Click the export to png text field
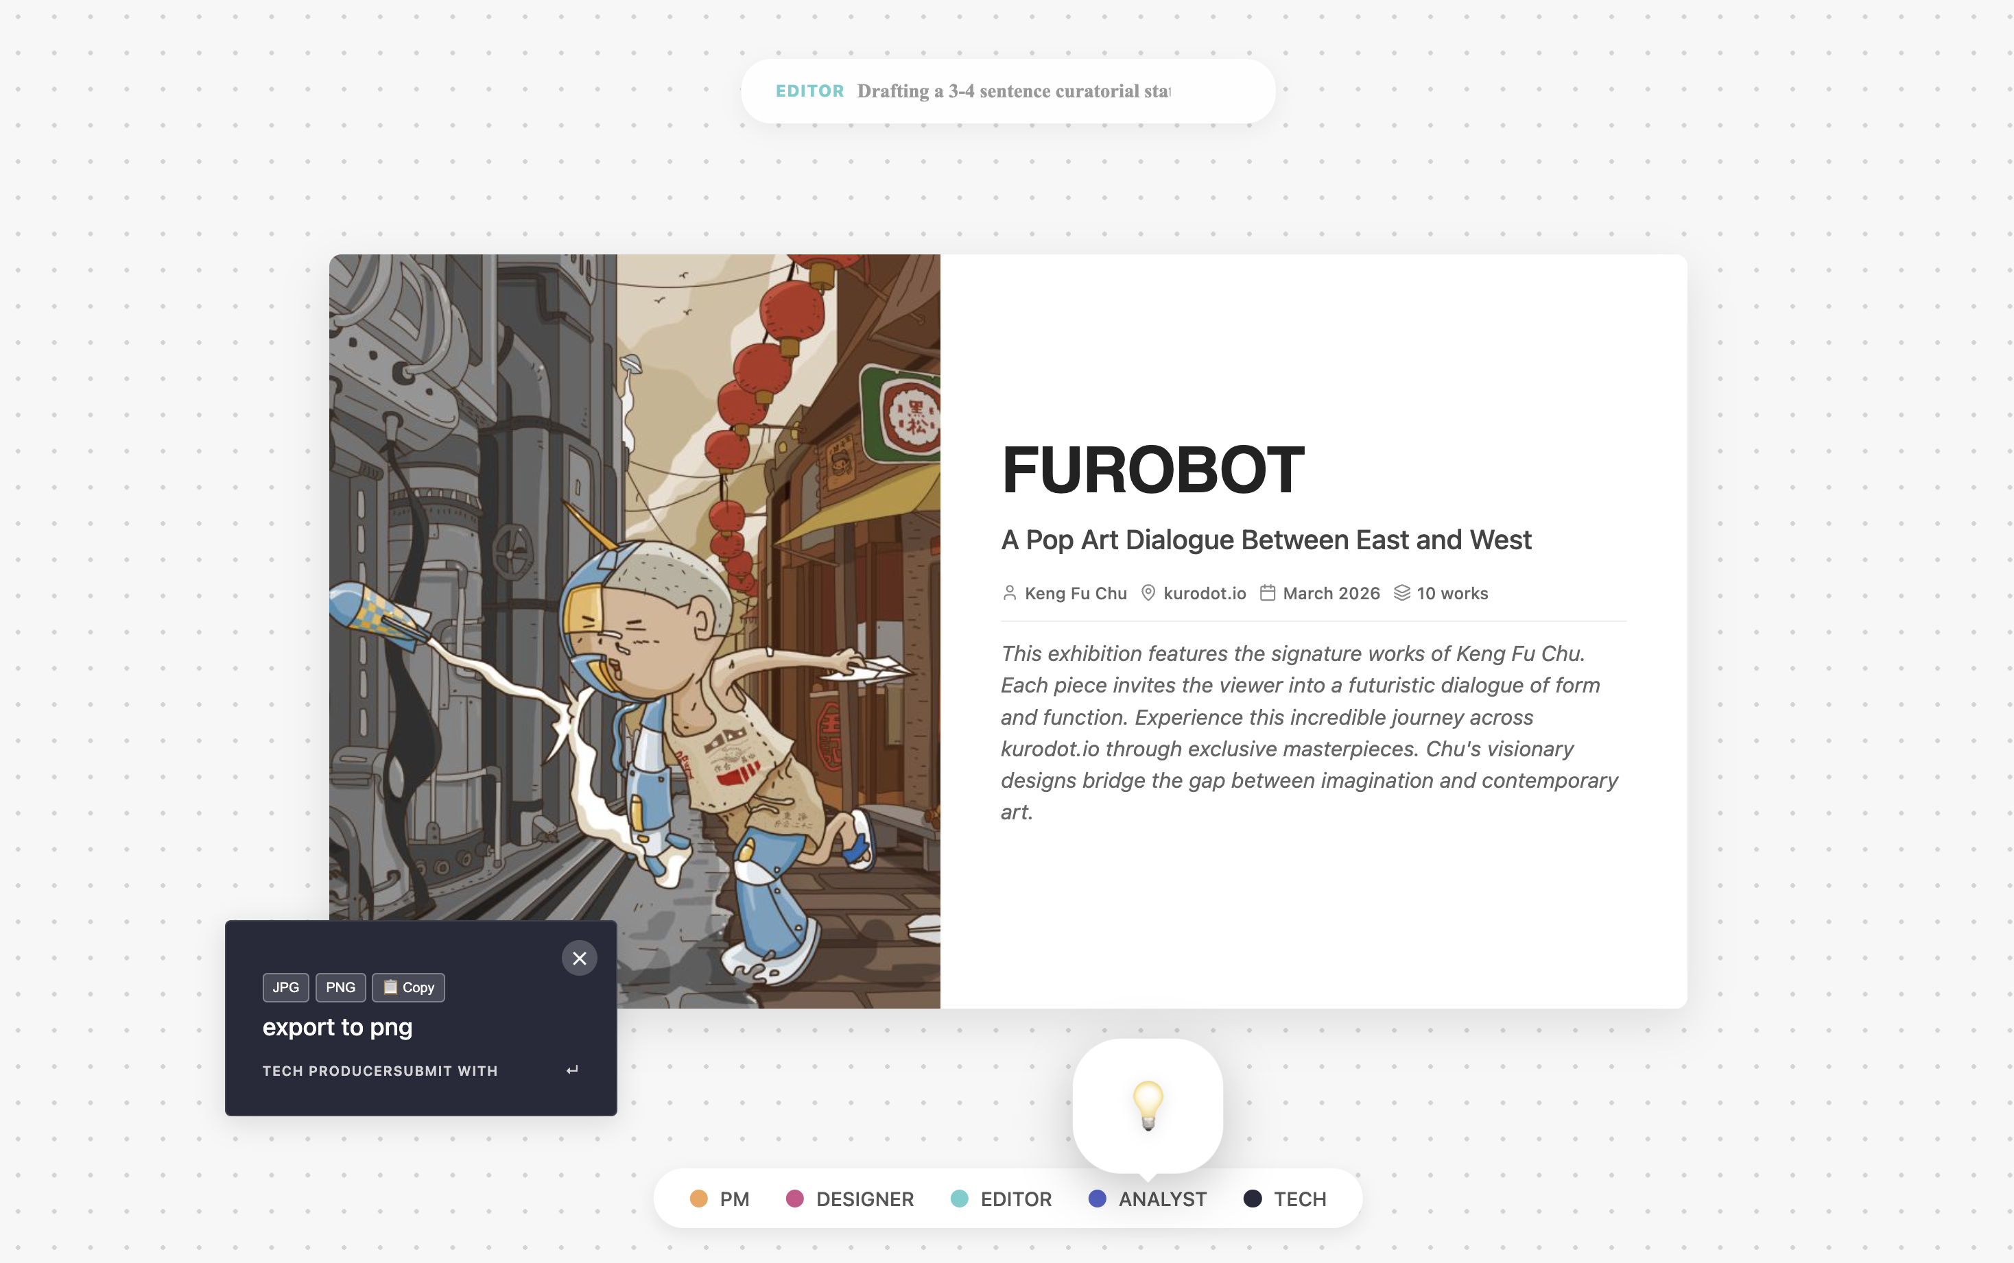2014x1263 pixels. [337, 1027]
